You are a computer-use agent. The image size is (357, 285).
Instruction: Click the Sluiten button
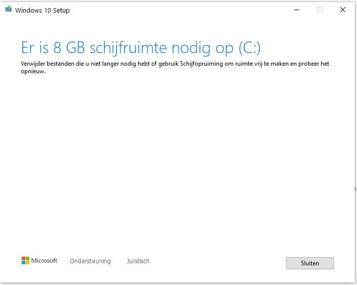[309, 263]
